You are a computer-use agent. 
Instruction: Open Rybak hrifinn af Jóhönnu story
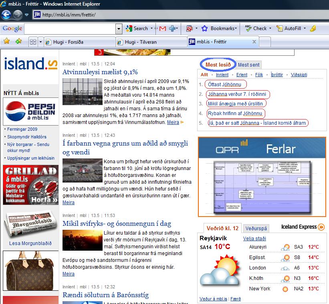coord(235,113)
